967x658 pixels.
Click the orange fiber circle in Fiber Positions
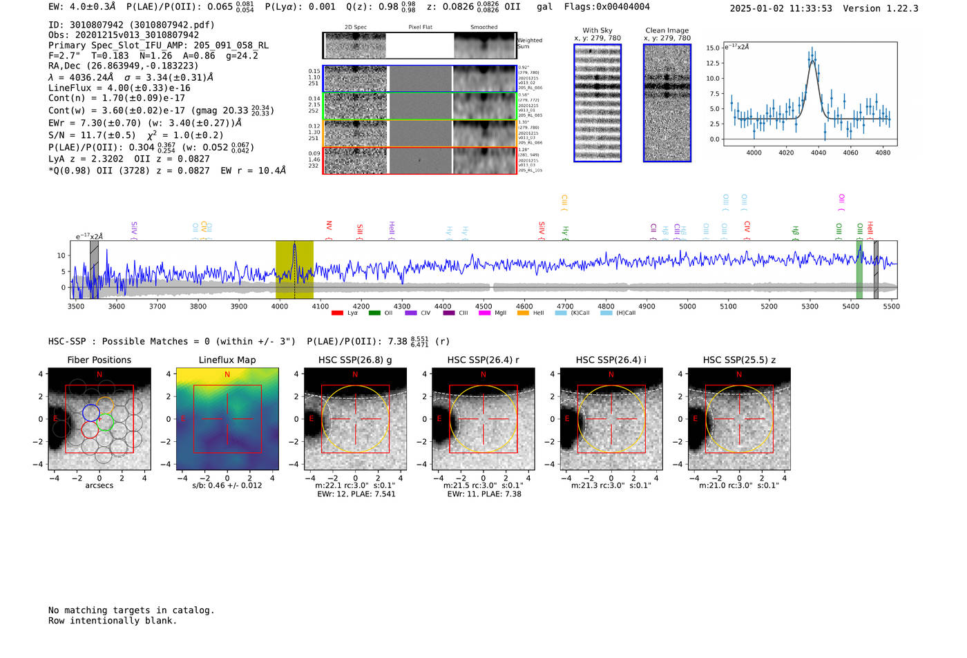(105, 405)
